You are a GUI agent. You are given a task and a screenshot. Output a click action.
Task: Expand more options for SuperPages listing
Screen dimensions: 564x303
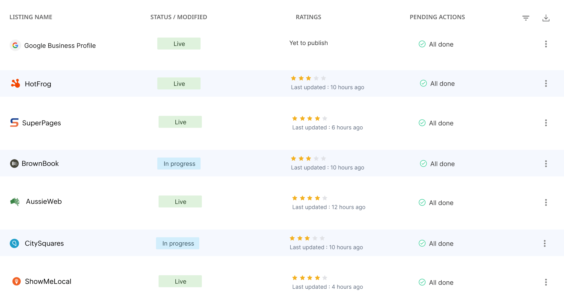coord(546,123)
